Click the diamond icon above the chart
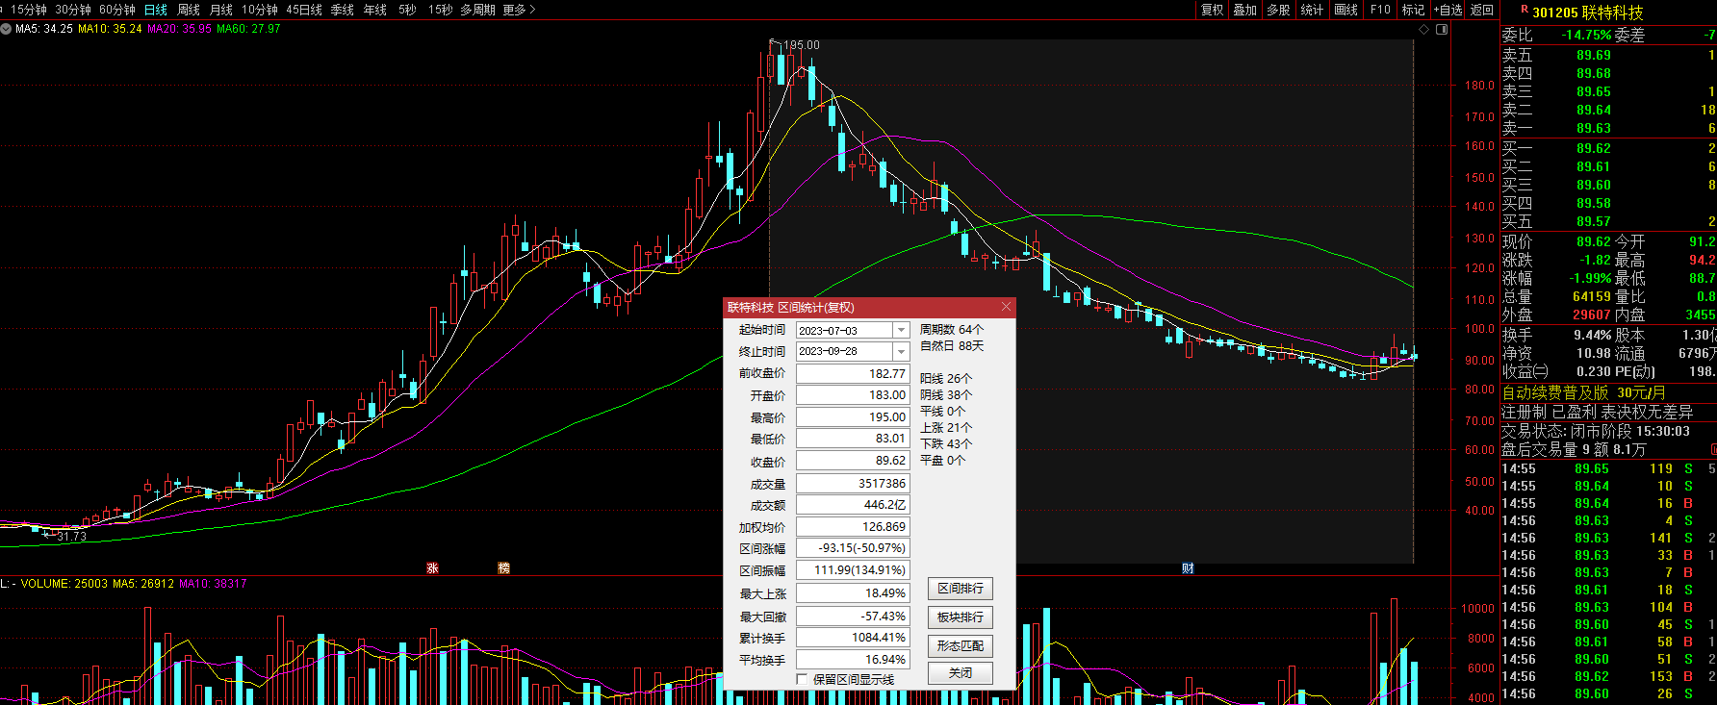 (x=1424, y=29)
